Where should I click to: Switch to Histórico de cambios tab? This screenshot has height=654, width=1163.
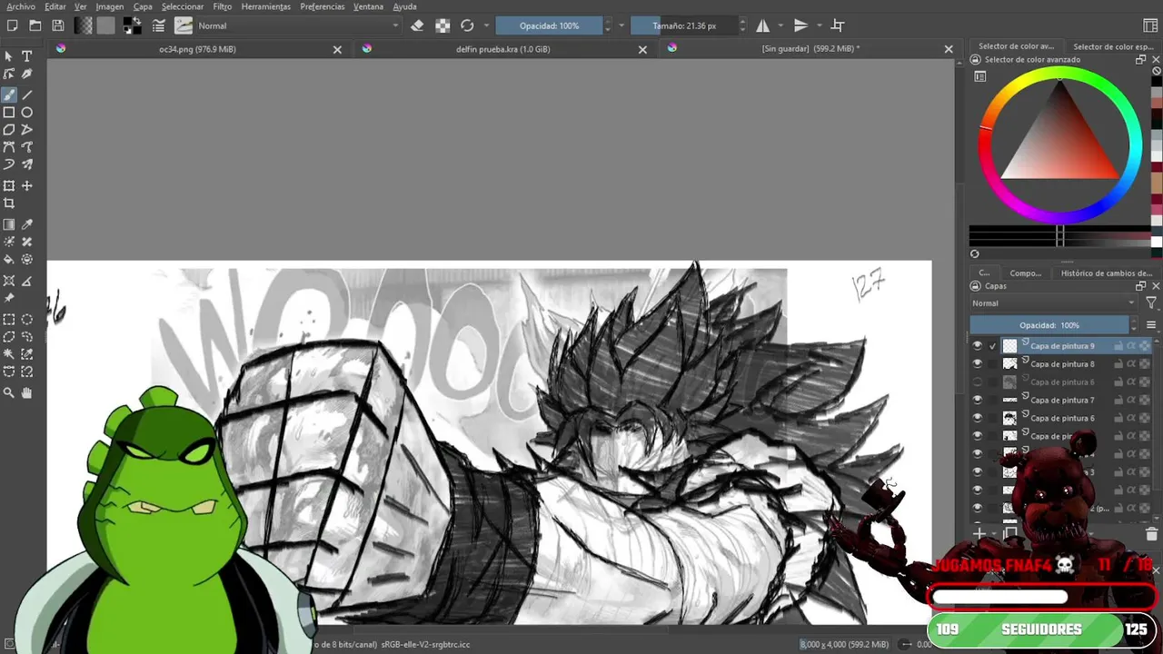(x=1106, y=272)
